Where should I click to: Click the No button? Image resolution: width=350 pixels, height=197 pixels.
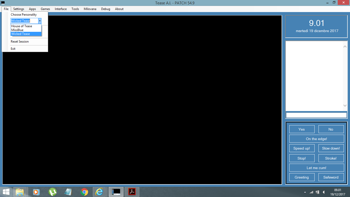(331, 129)
